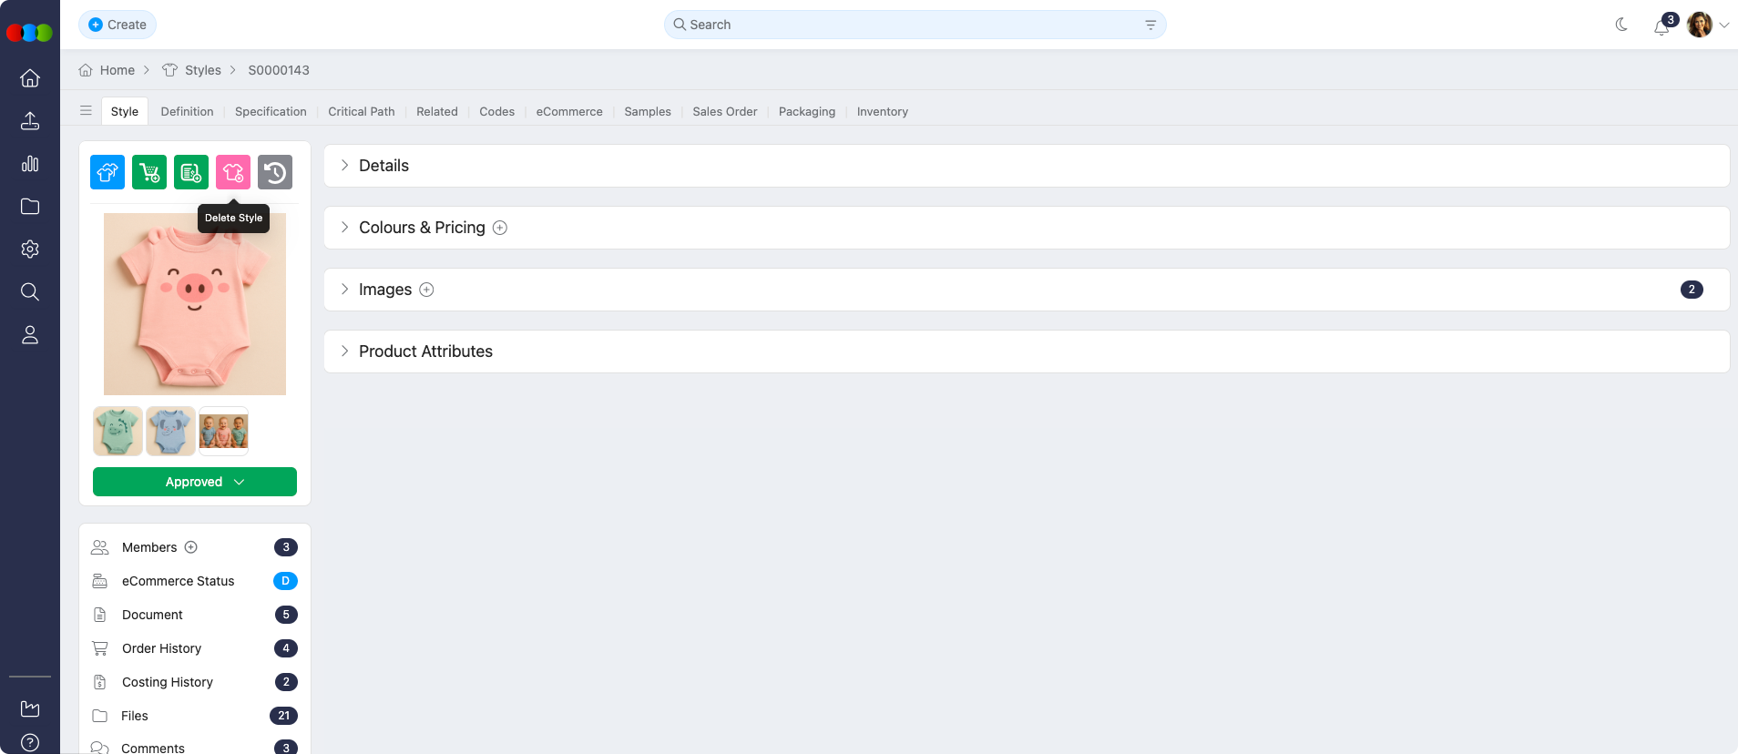Click the blue copy style shirts icon
Image resolution: width=1738 pixels, height=754 pixels.
click(107, 172)
